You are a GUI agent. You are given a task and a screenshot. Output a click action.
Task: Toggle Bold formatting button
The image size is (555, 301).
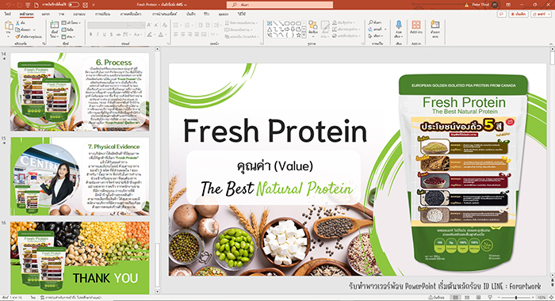(x=90, y=35)
